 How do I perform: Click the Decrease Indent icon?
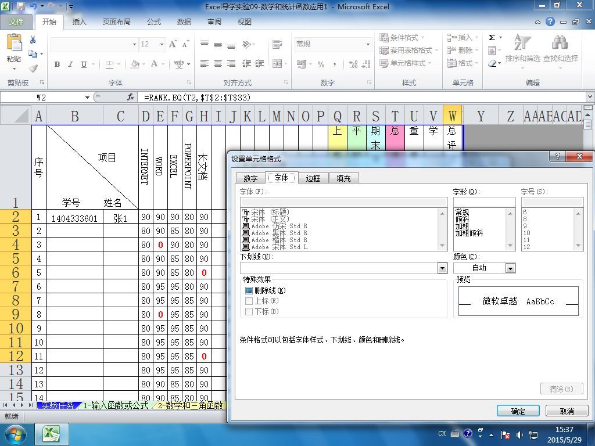coord(246,64)
